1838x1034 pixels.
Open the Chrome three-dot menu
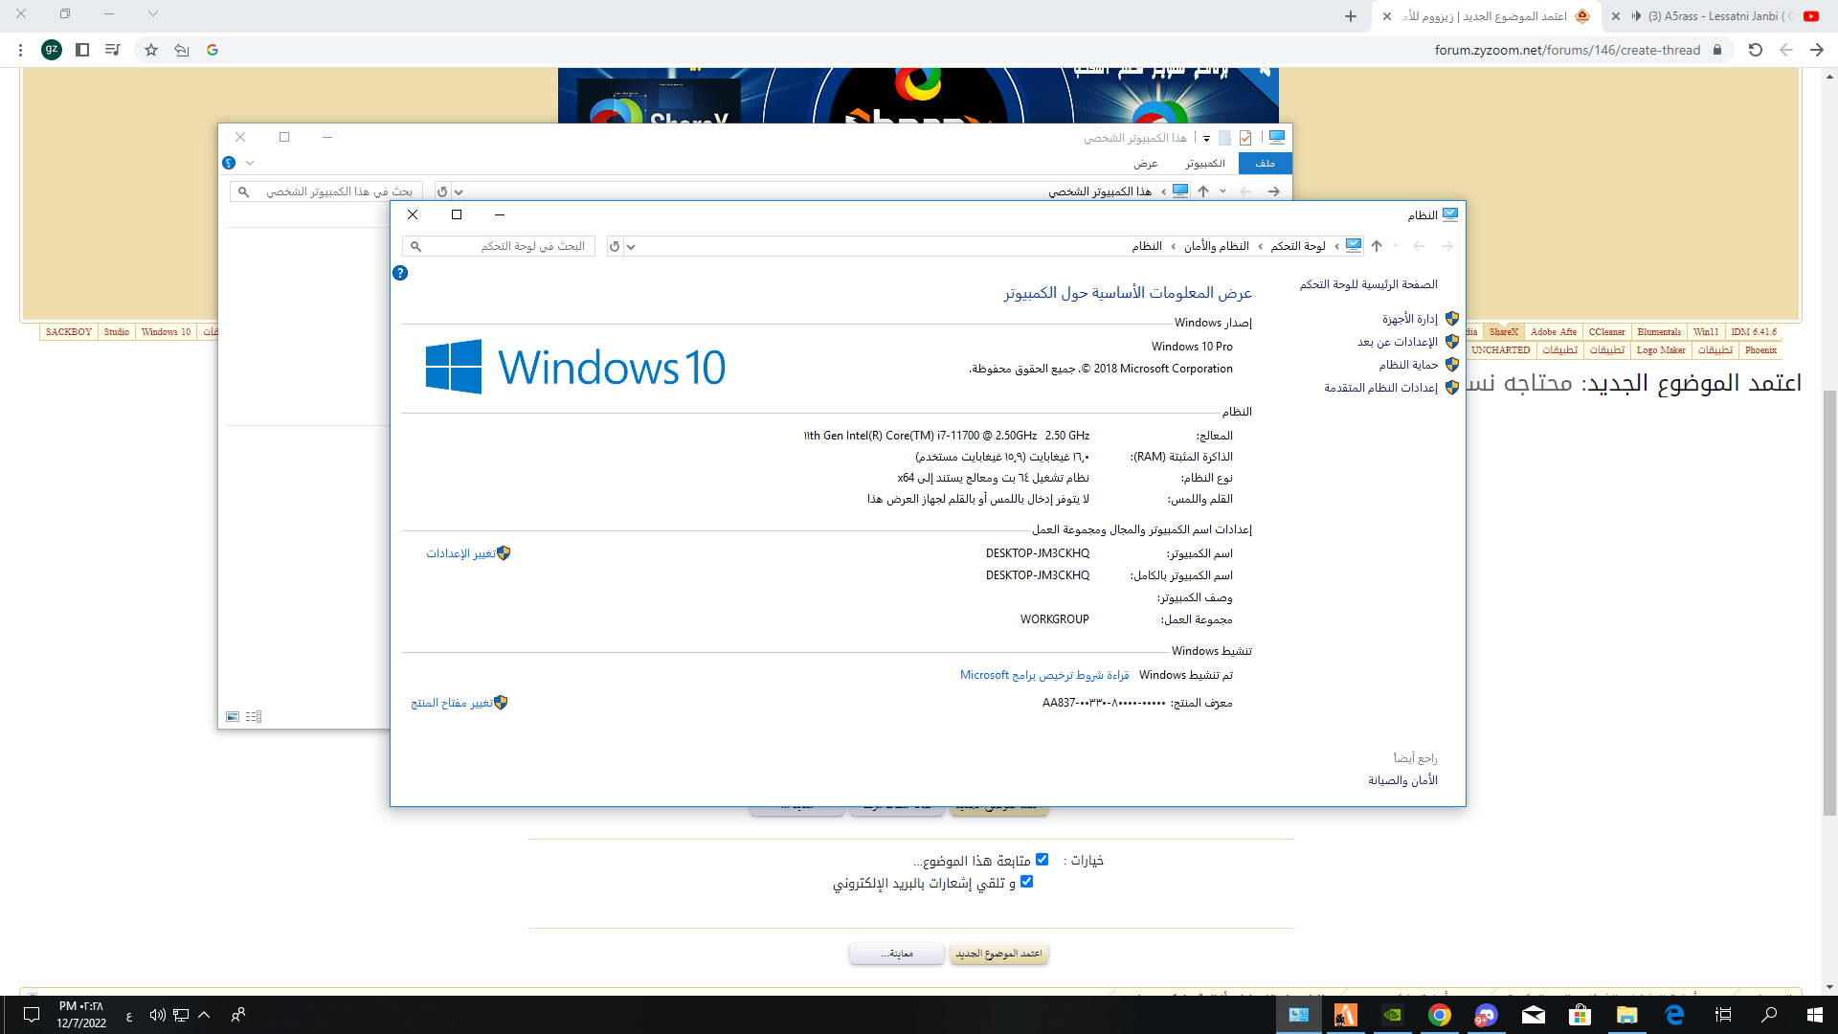(20, 50)
